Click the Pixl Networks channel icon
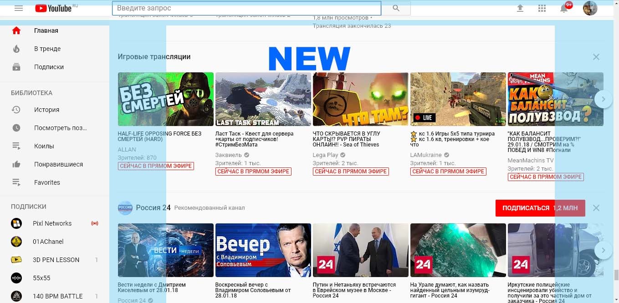This screenshot has height=303, width=619. point(16,223)
